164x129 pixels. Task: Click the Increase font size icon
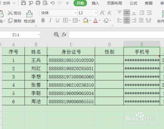click(x=102, y=13)
